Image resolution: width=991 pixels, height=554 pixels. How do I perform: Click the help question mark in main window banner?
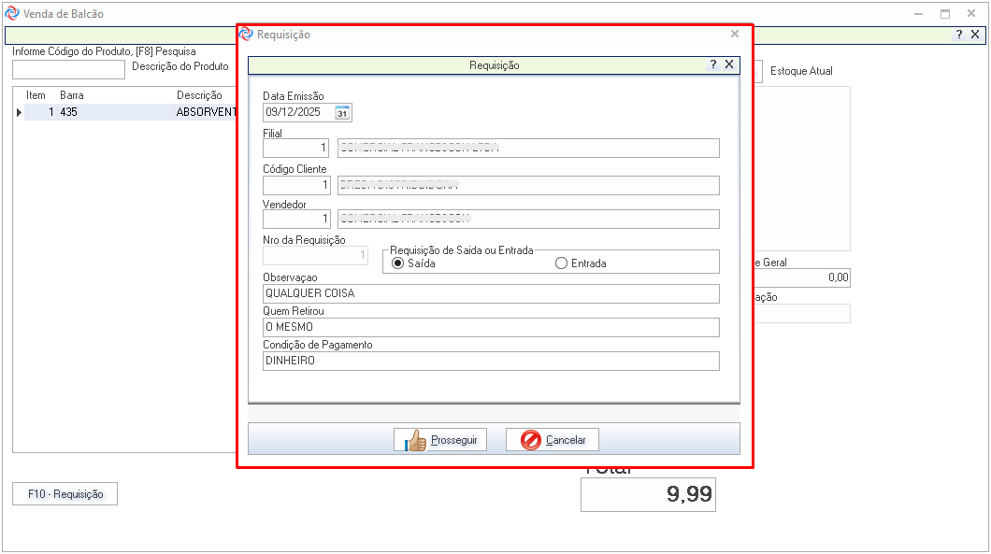pos(959,35)
